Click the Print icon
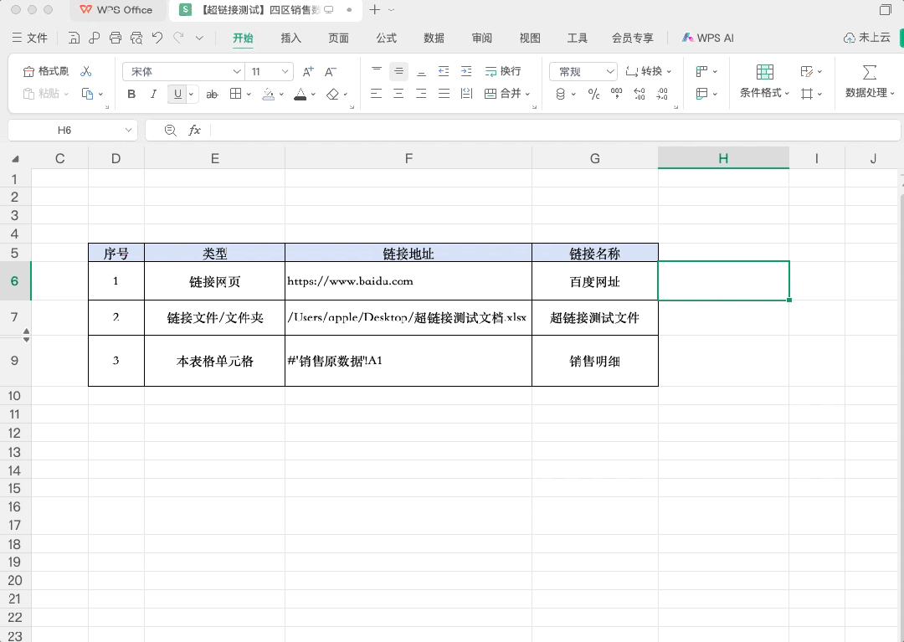Image resolution: width=904 pixels, height=642 pixels. pyautogui.click(x=116, y=38)
